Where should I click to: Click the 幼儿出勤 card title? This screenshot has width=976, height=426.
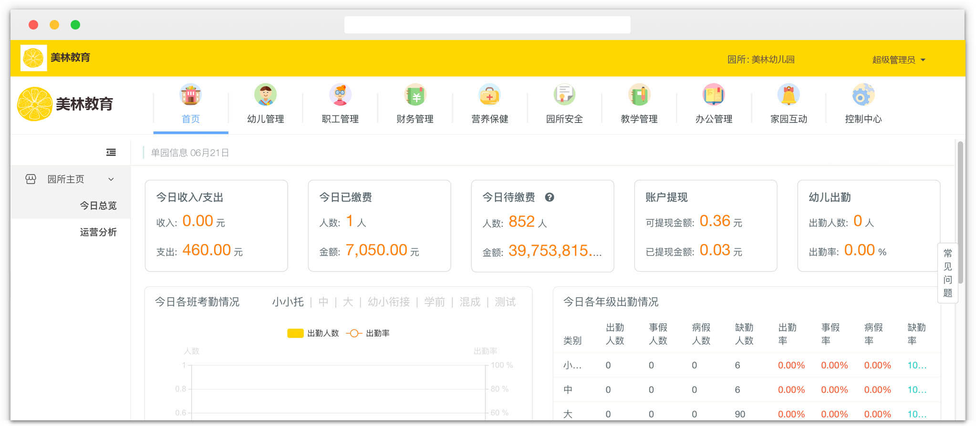[x=830, y=197]
